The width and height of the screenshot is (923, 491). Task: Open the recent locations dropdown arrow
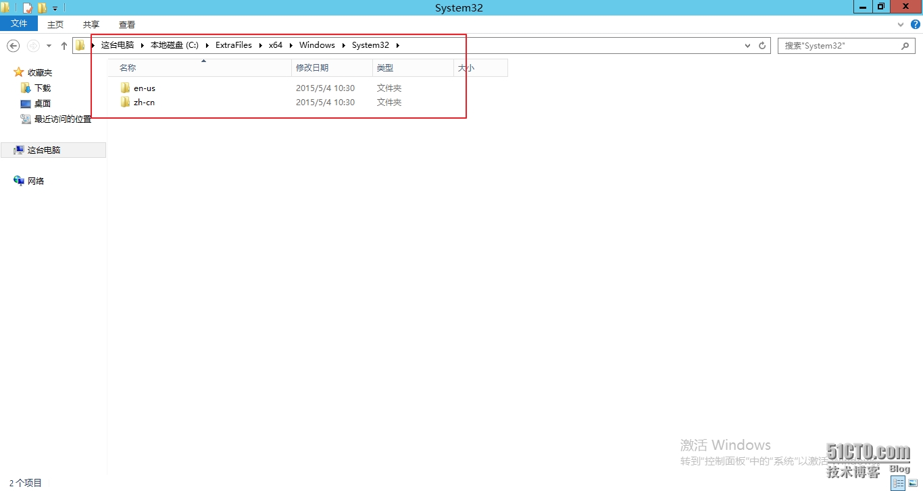pos(49,46)
